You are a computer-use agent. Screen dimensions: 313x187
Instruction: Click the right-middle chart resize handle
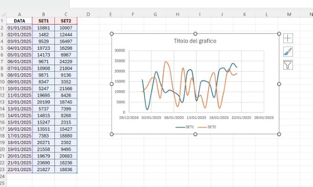click(279, 84)
